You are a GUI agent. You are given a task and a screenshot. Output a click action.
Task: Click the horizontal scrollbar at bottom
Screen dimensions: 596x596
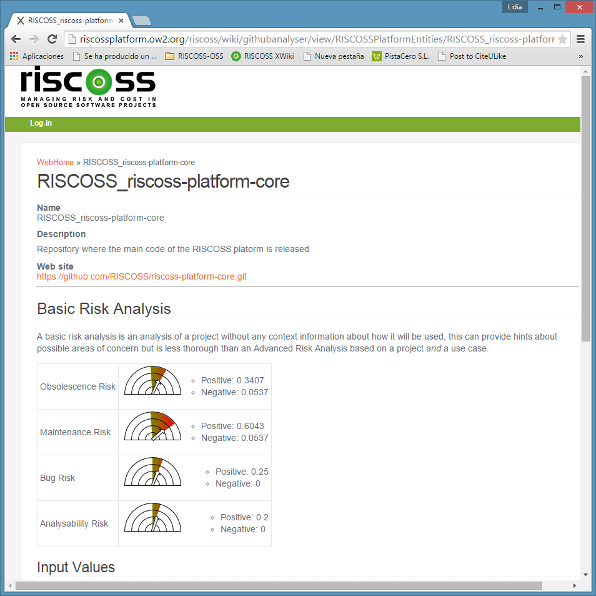click(278, 585)
